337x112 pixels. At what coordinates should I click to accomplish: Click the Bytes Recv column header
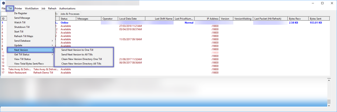295,19
